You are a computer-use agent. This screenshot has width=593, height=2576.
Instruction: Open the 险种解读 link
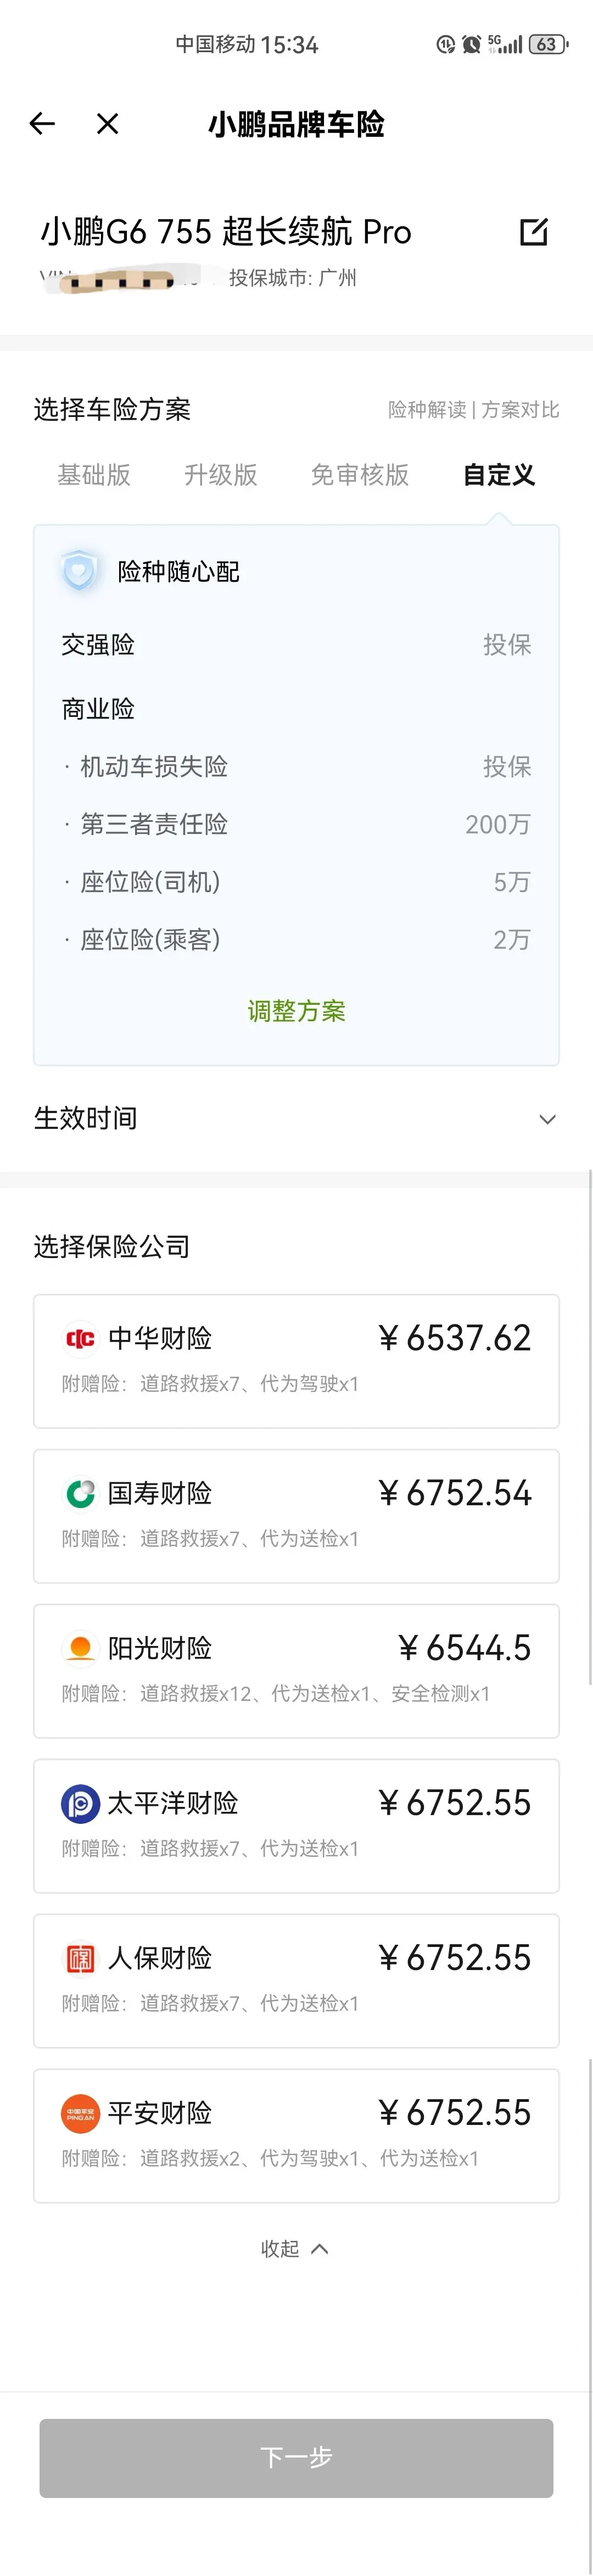tap(427, 410)
